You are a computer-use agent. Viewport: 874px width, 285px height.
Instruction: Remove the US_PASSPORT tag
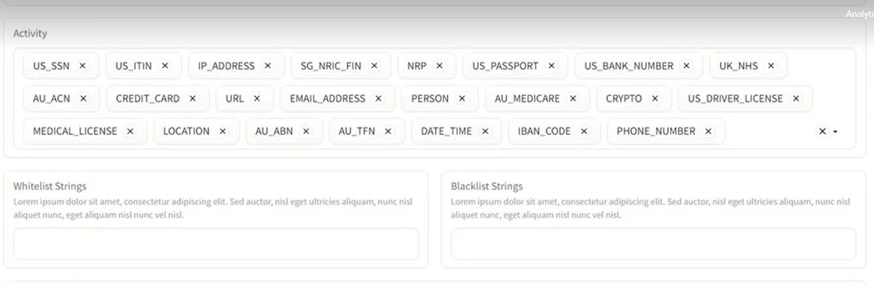point(551,66)
